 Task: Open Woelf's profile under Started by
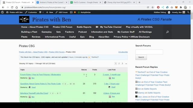[x=33, y=87]
